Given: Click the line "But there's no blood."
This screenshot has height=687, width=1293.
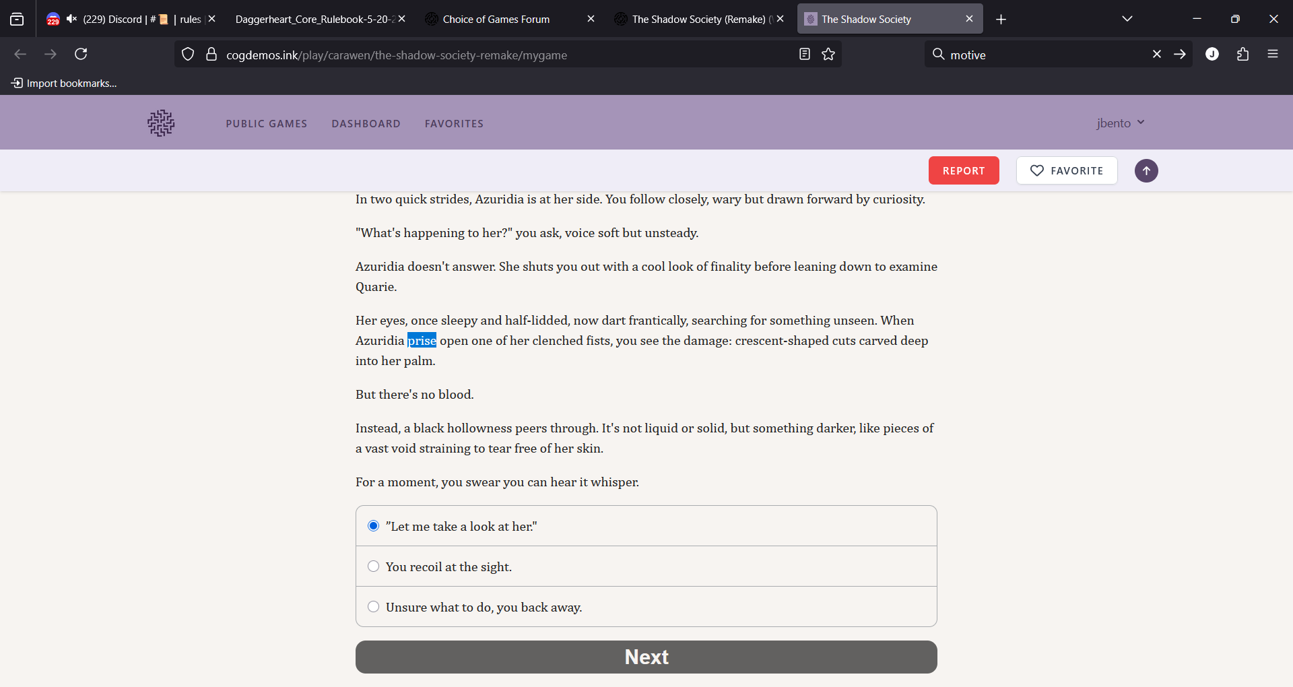Looking at the screenshot, I should click(x=415, y=395).
